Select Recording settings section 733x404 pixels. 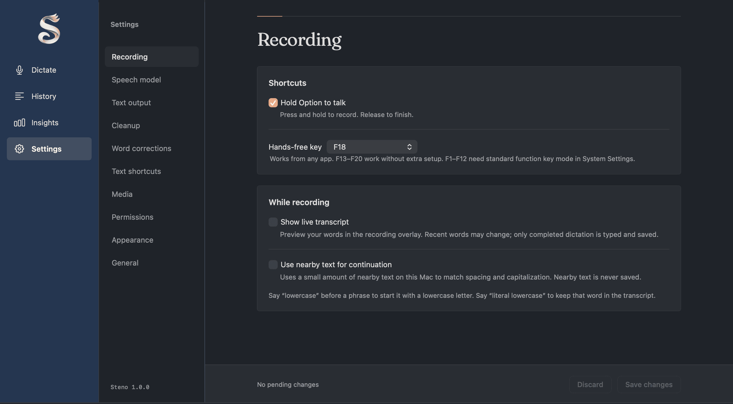[x=152, y=57]
